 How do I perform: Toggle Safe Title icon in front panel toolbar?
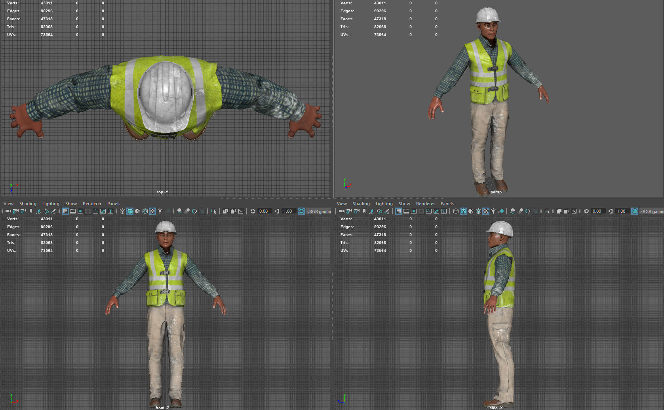110,211
